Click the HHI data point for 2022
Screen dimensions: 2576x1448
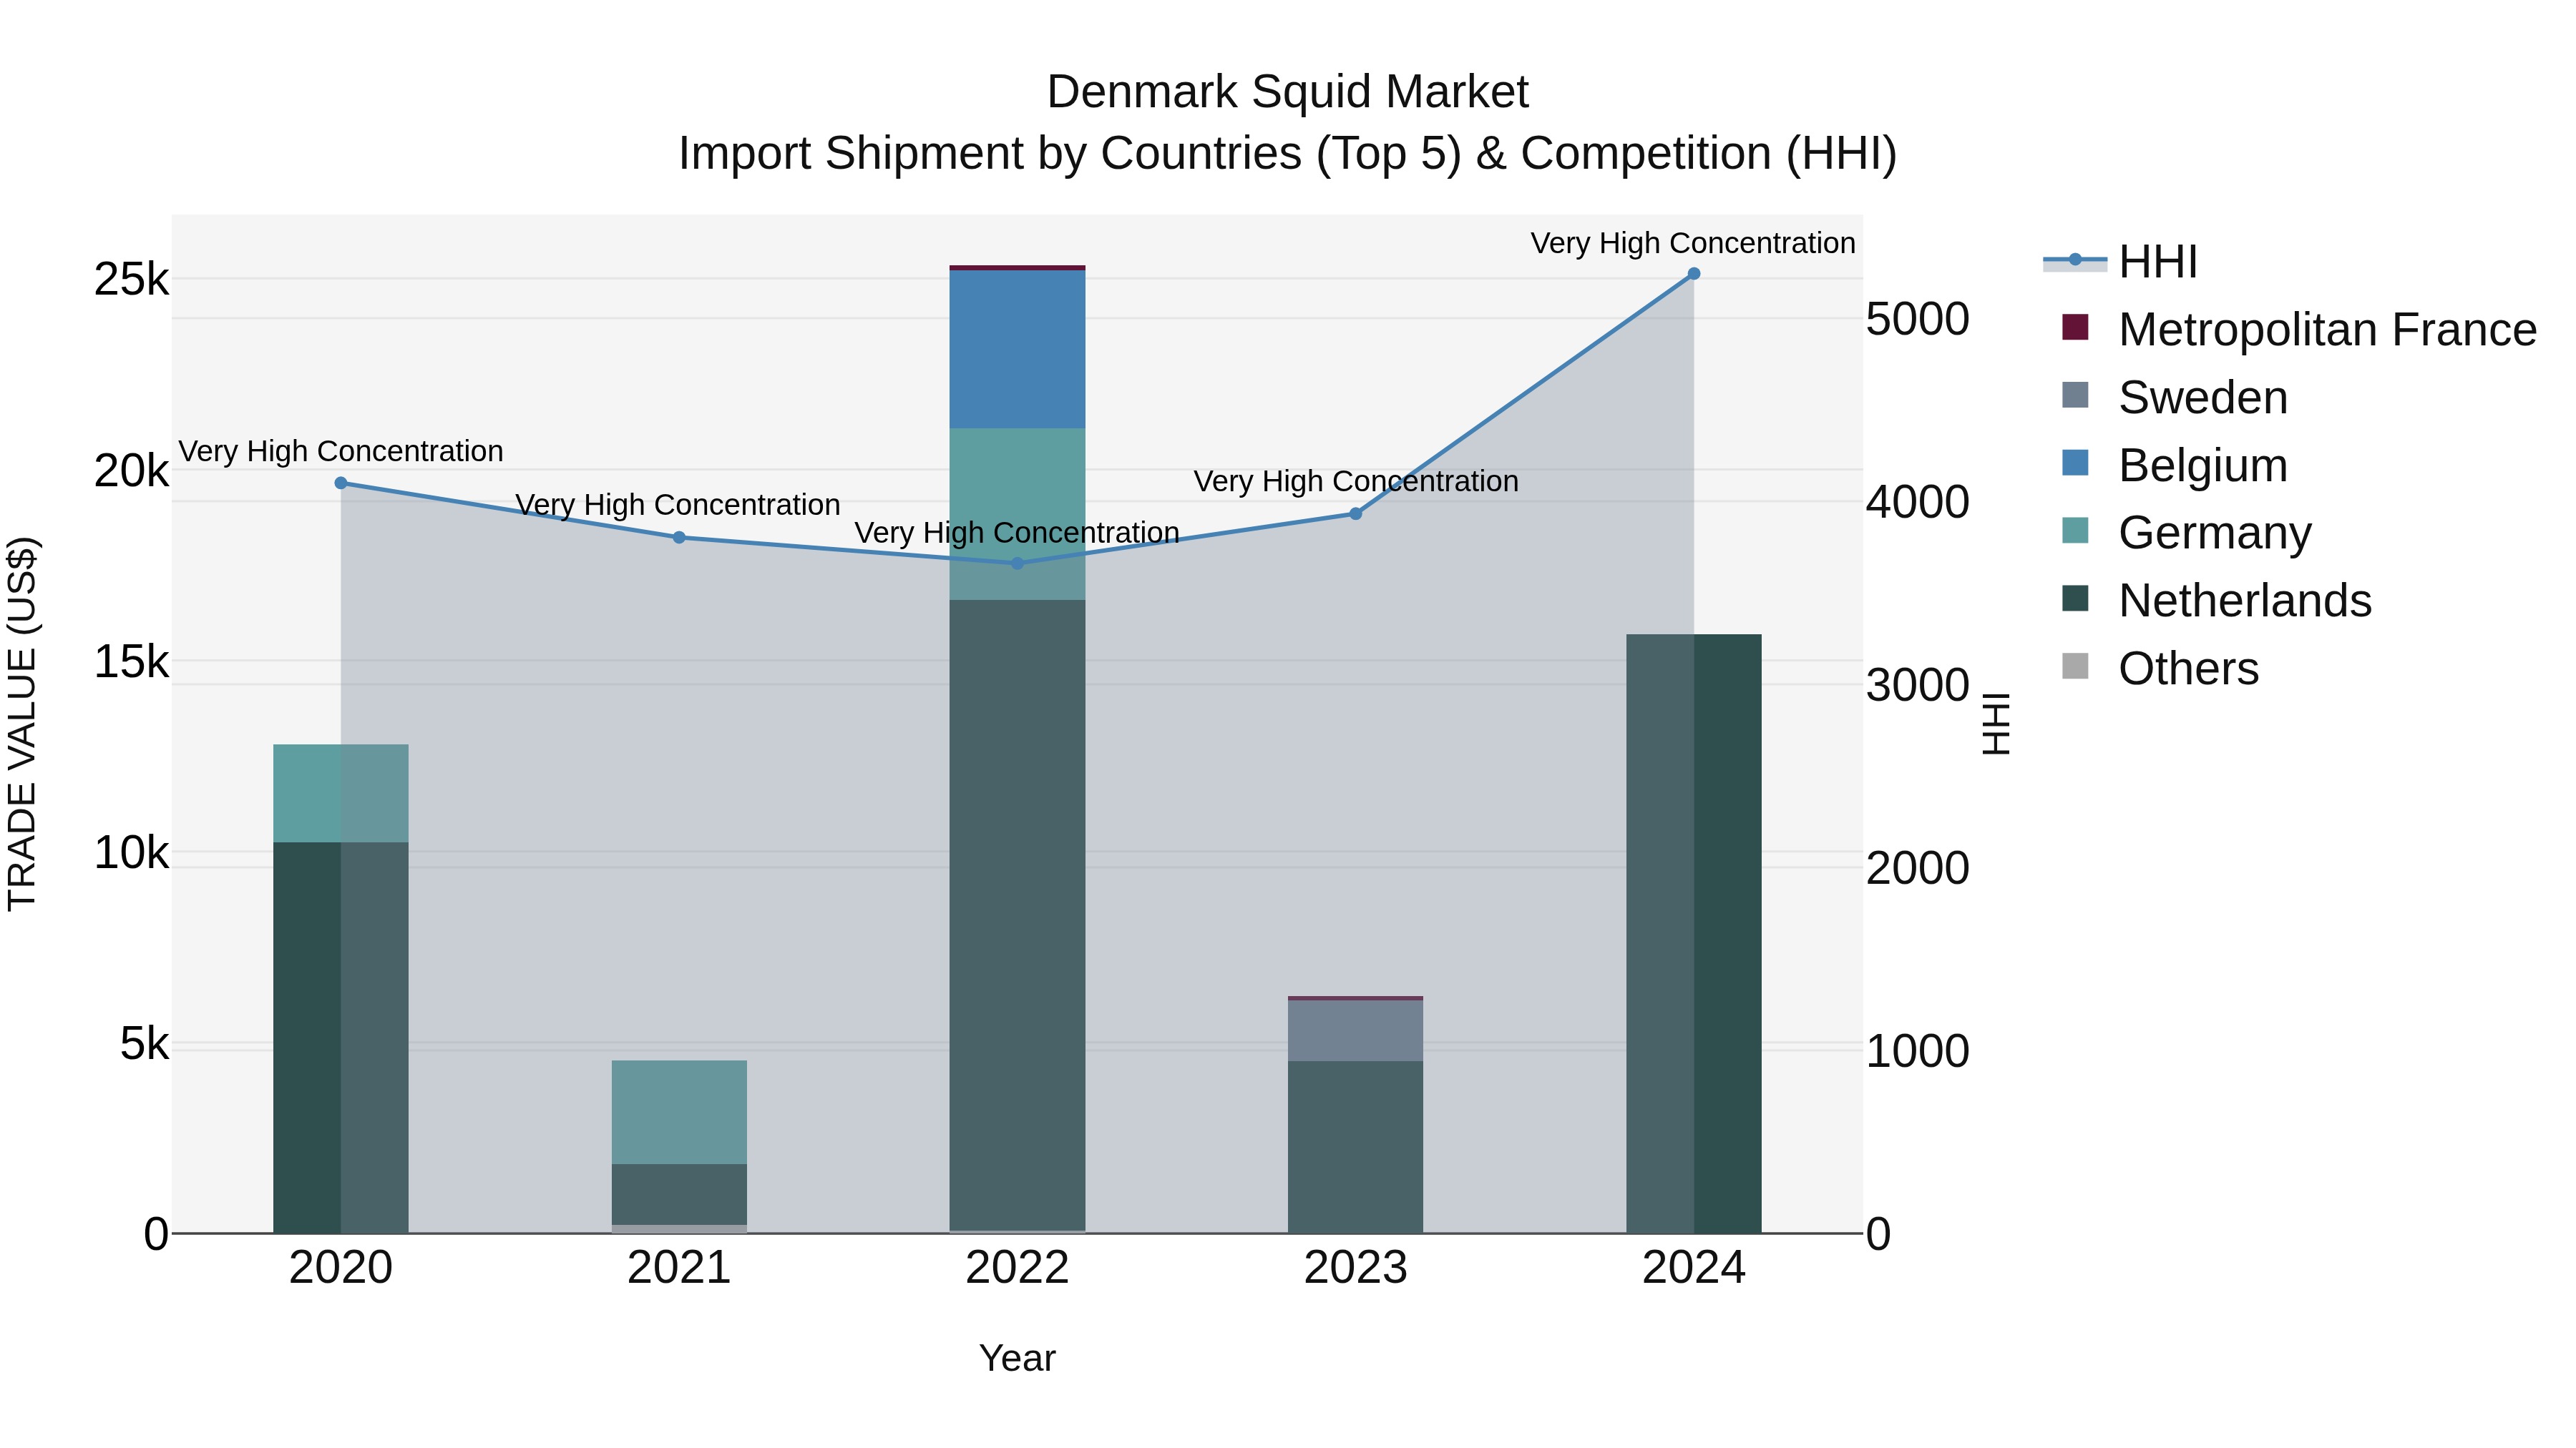1017,563
